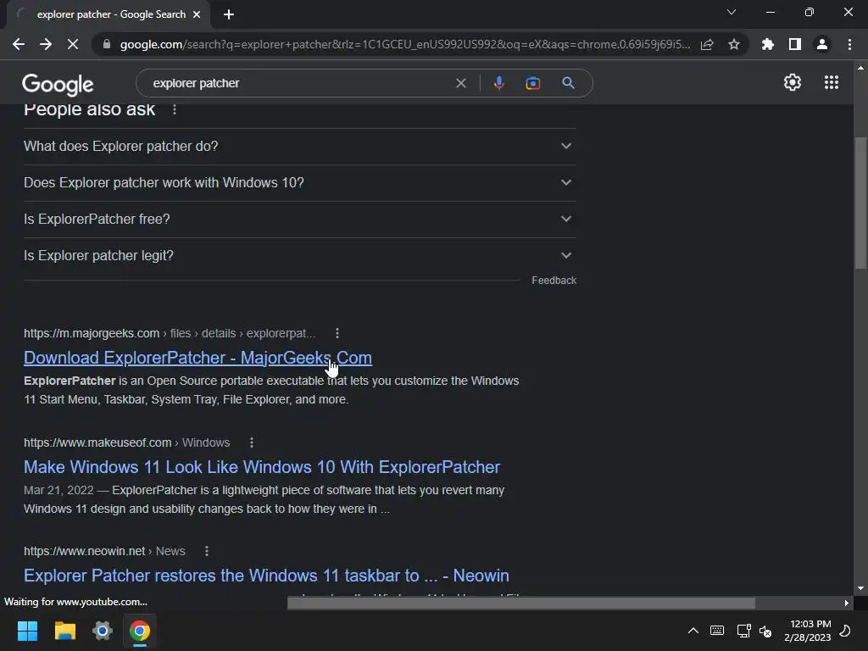This screenshot has width=868, height=651.
Task: Click the scroll up arrow
Action: pos(861,68)
